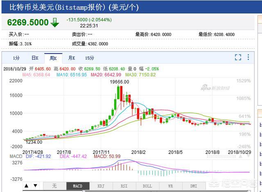Switch to the WR indicator
Viewport: 262px width, 192px height.
tap(171, 186)
